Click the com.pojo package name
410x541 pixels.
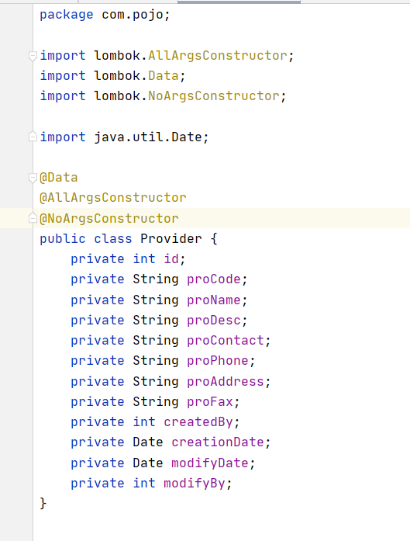[x=133, y=15]
